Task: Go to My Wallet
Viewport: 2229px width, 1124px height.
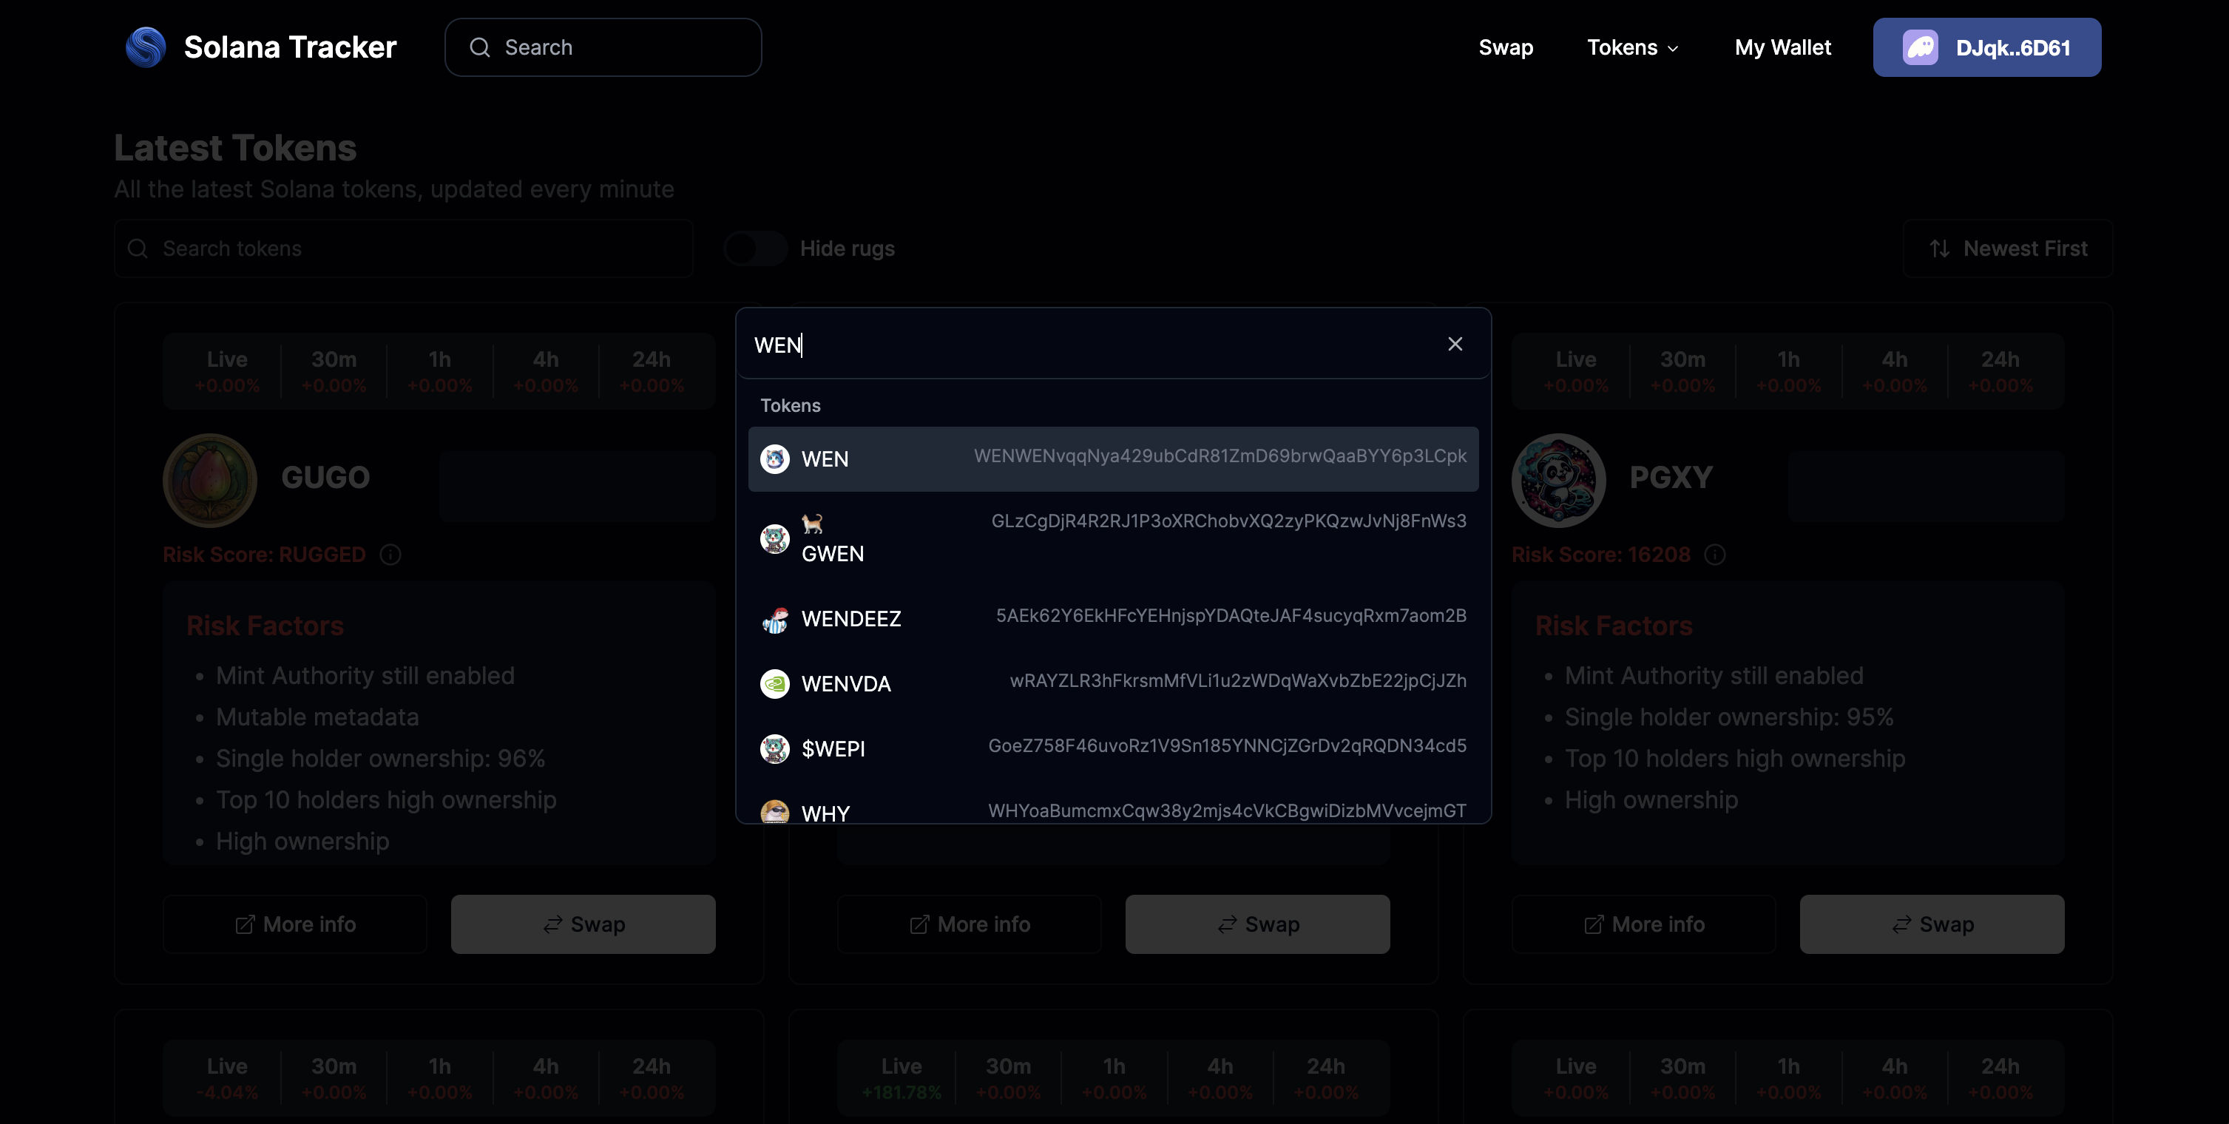Action: [x=1782, y=47]
